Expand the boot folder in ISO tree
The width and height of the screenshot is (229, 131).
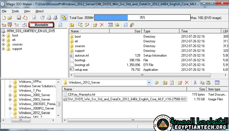pos(3,35)
